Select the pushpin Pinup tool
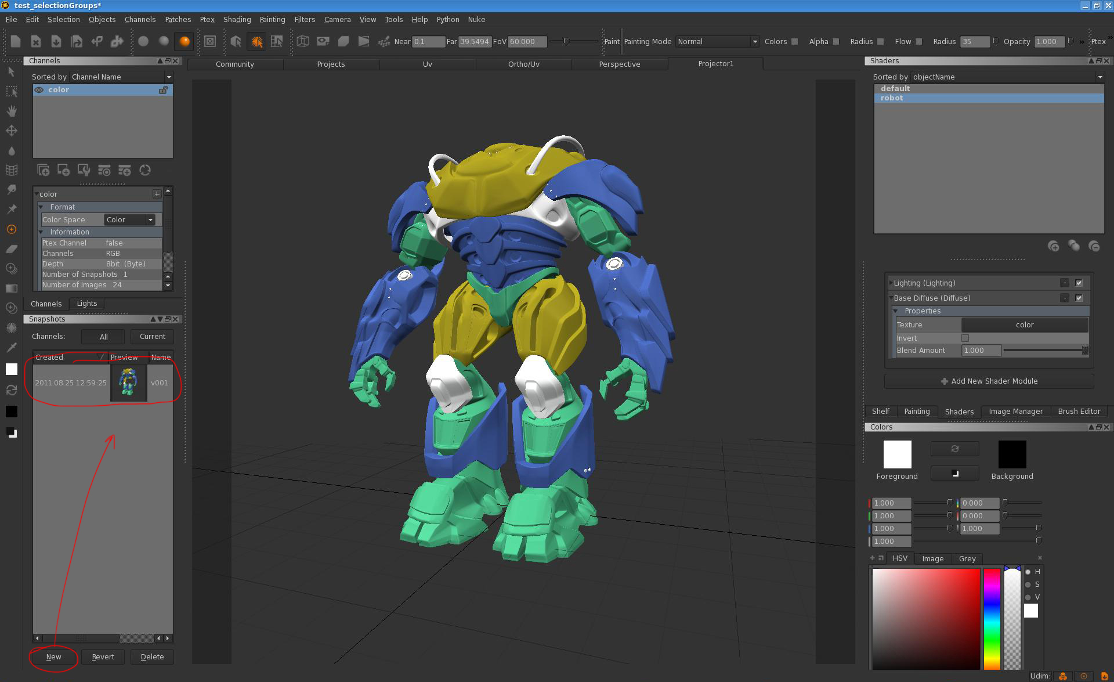 click(x=11, y=210)
